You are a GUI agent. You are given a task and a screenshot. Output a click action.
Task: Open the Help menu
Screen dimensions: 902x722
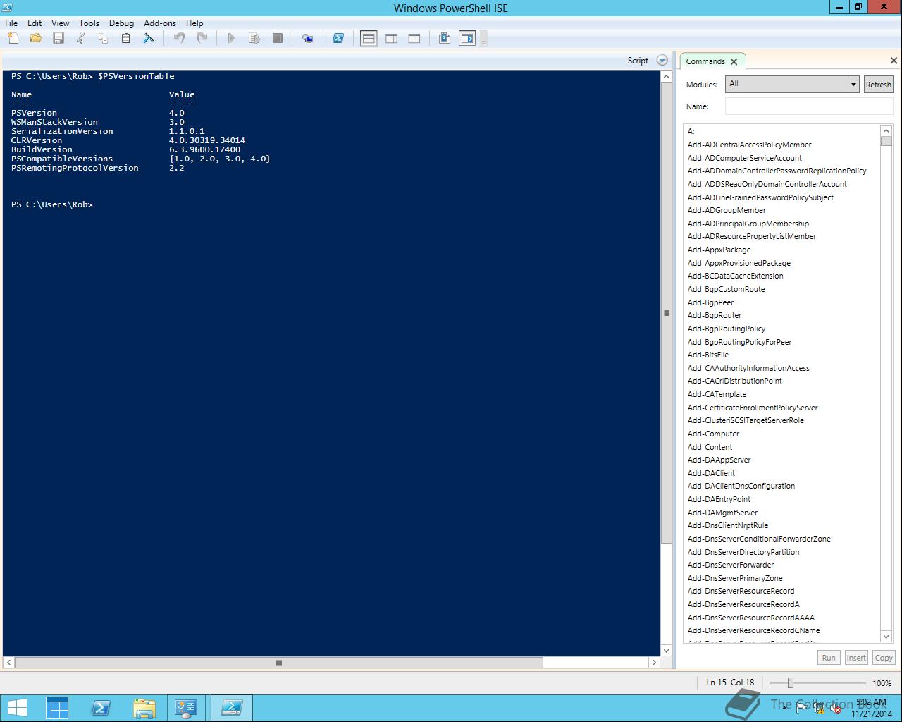click(x=194, y=23)
